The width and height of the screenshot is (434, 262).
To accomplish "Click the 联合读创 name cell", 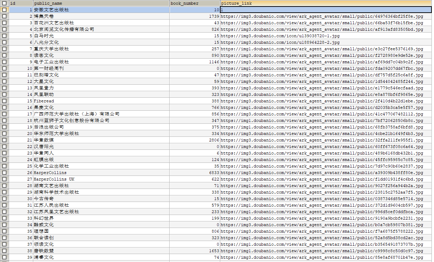I will coord(101,238).
